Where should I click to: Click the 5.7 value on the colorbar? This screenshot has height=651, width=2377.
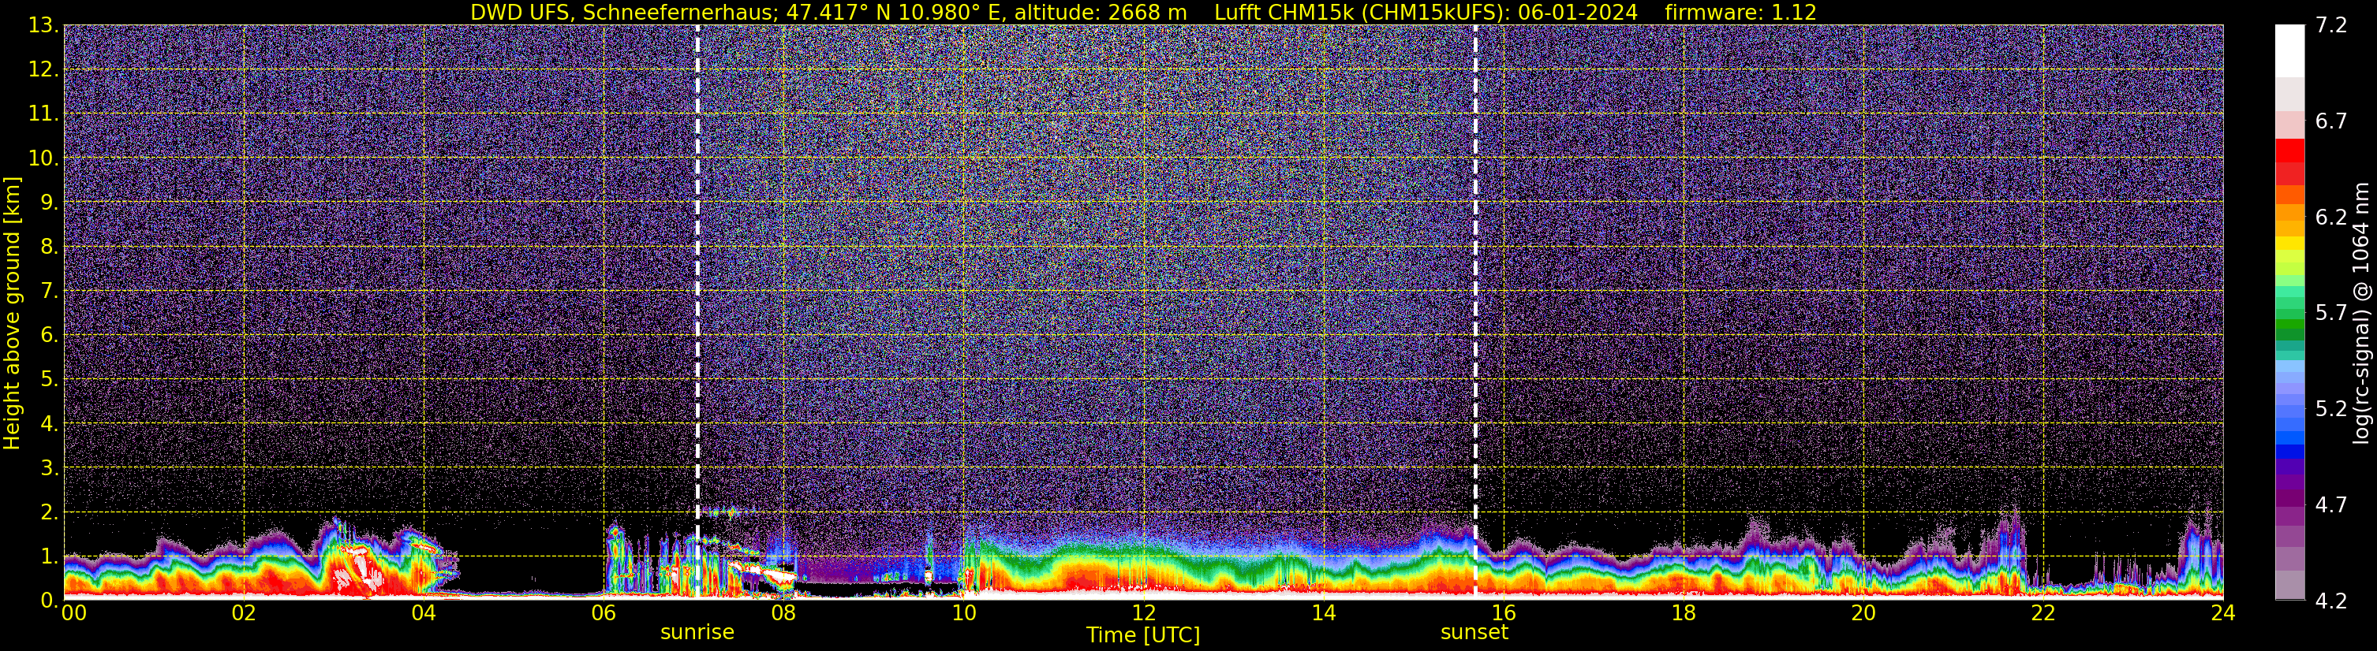(x=2331, y=314)
